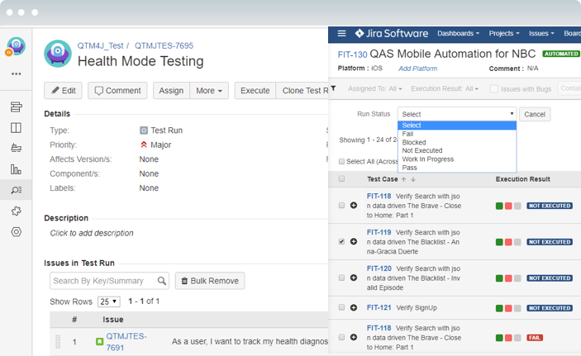Sort Test Case column ascending arrow

click(404, 179)
